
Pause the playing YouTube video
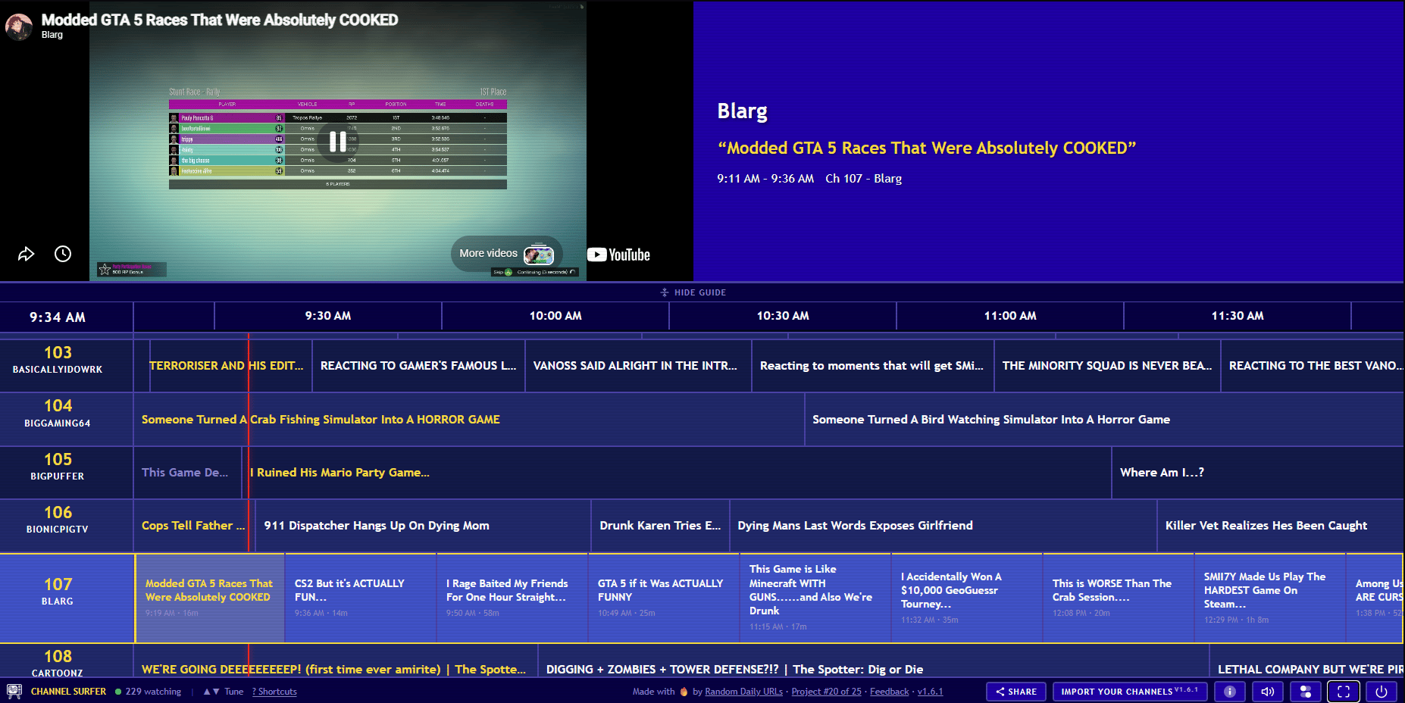coord(338,142)
